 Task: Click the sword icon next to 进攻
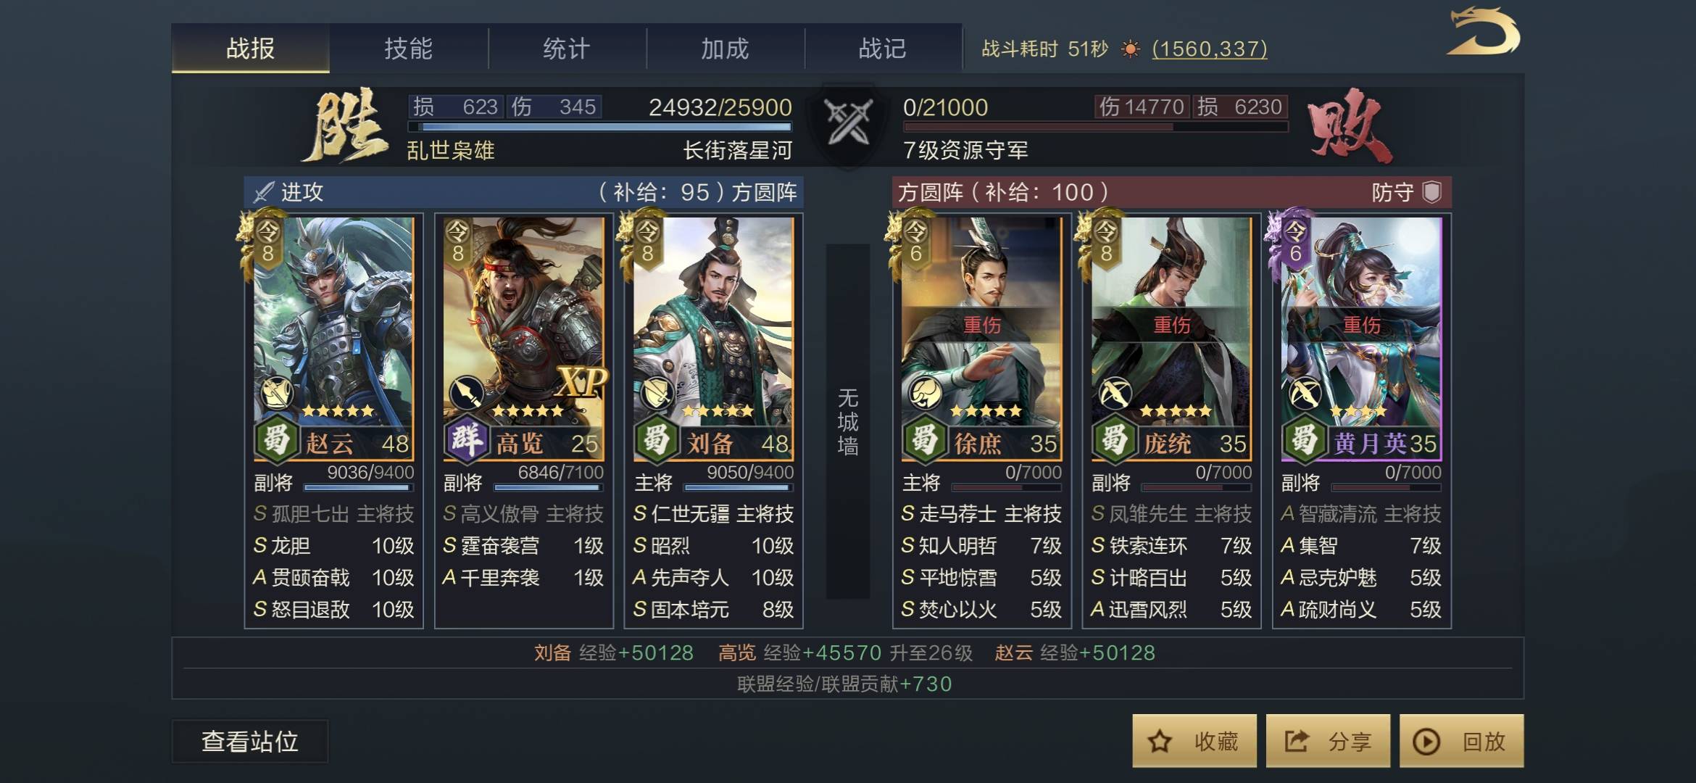(262, 193)
